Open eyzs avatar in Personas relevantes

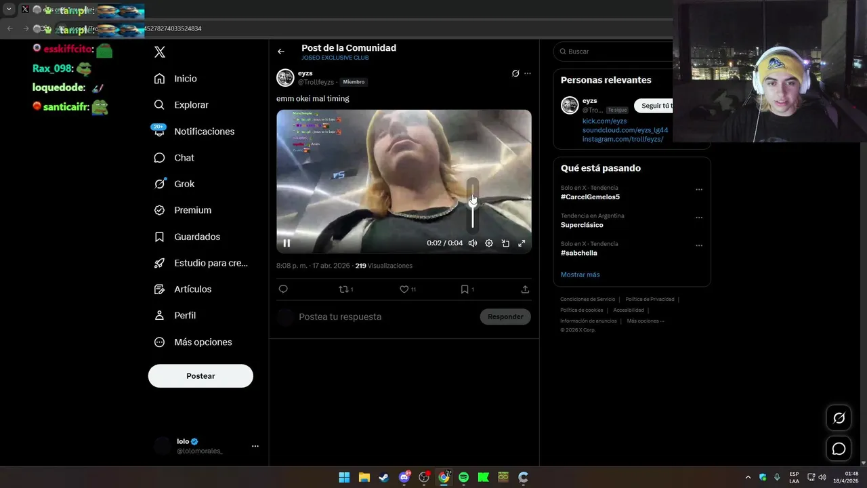click(570, 105)
